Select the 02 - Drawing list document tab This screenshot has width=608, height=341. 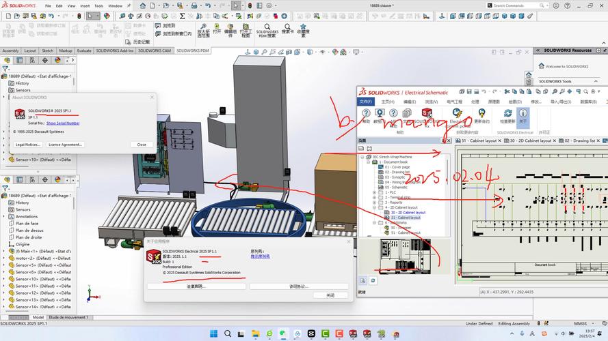579,140
